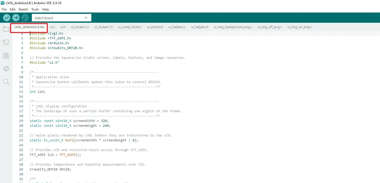Switch to the ui_Screen1.c tab
Screen dimensions: 380x183
coord(80,27)
